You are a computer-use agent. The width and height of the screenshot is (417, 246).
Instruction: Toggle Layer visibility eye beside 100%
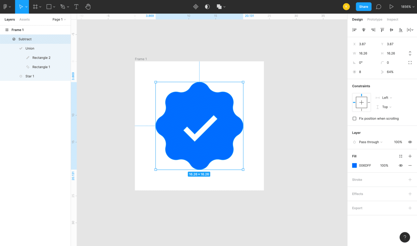tap(410, 142)
